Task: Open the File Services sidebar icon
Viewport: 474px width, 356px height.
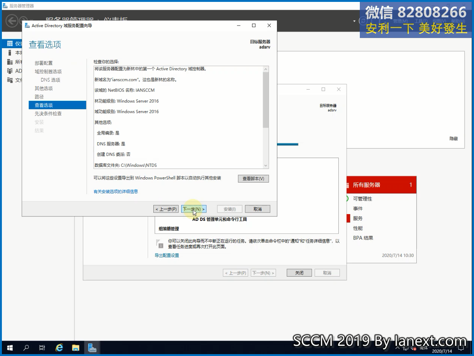Action: coord(10,80)
